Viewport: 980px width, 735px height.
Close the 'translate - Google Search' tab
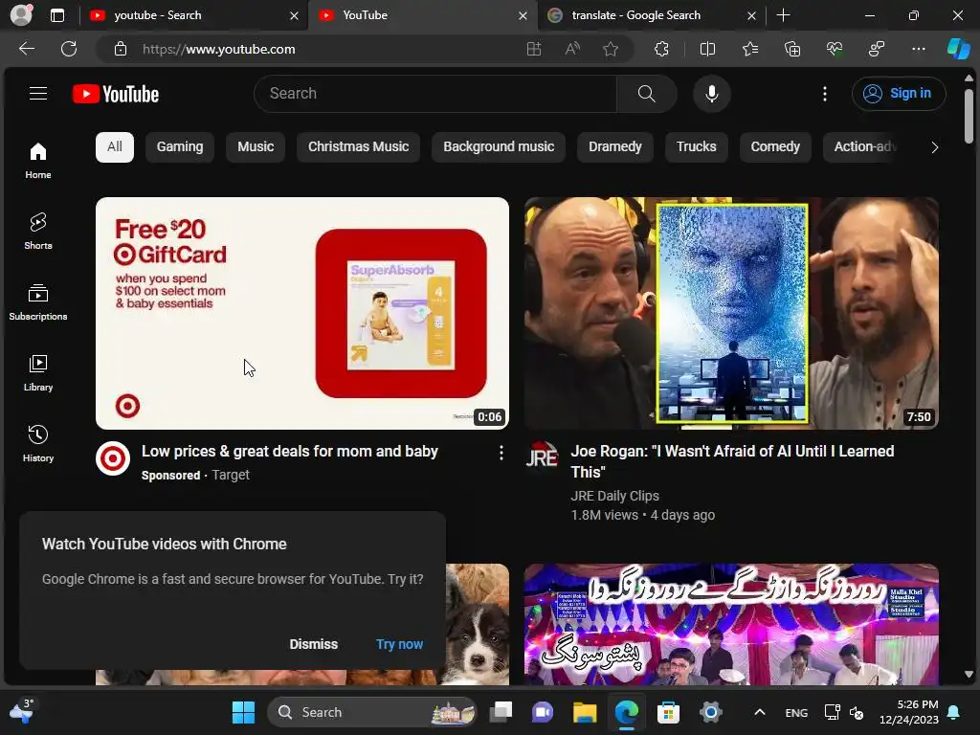(751, 15)
